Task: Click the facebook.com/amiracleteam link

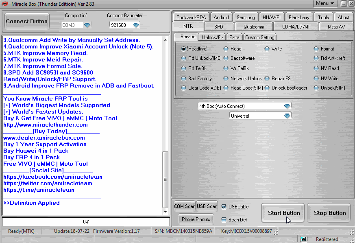Action: (x=53, y=177)
